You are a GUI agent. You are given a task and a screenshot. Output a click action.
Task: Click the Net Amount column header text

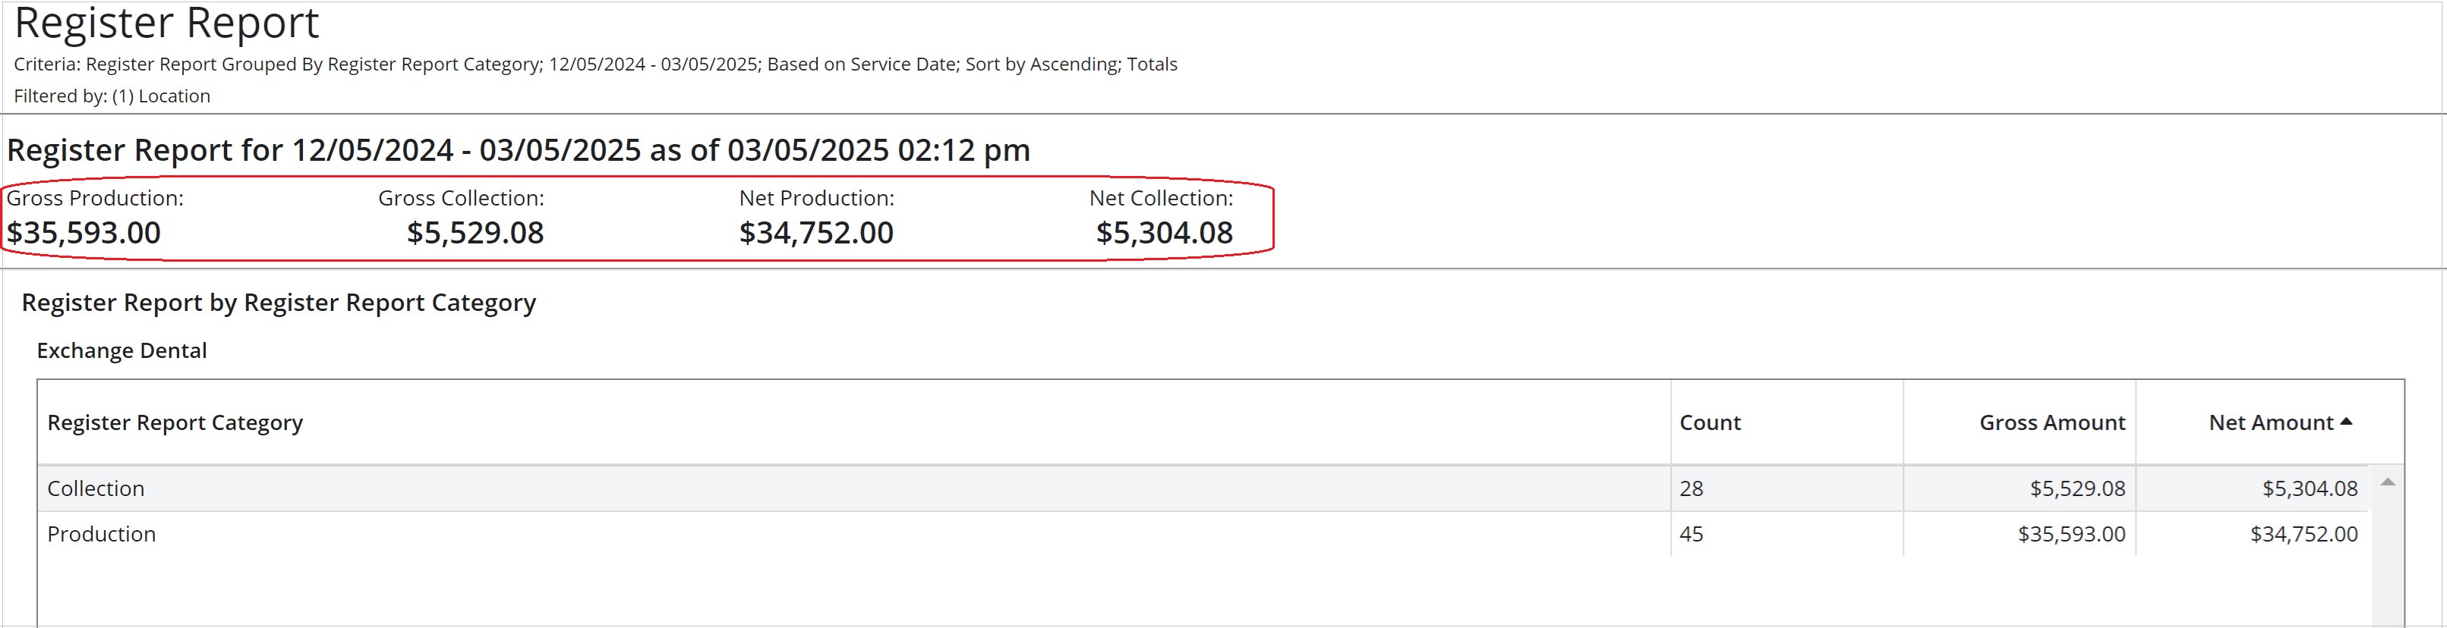[x=2270, y=423]
